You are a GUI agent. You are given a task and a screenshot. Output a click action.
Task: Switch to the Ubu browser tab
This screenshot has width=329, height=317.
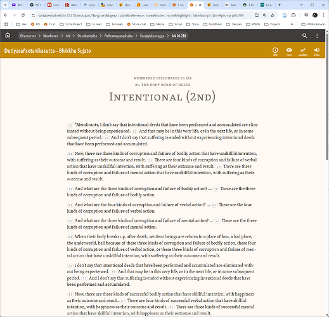(x=107, y=5)
